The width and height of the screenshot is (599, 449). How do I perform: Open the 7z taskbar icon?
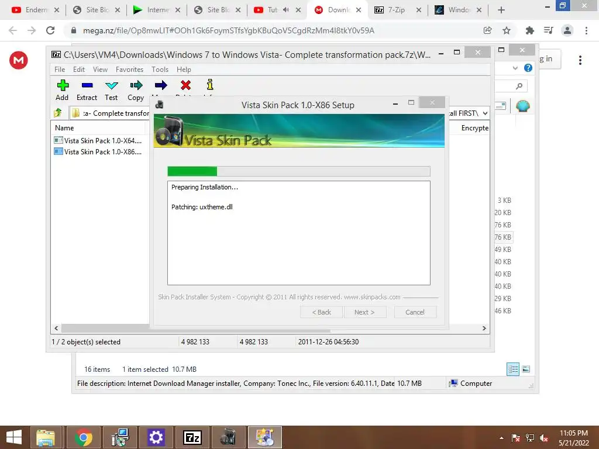point(192,437)
